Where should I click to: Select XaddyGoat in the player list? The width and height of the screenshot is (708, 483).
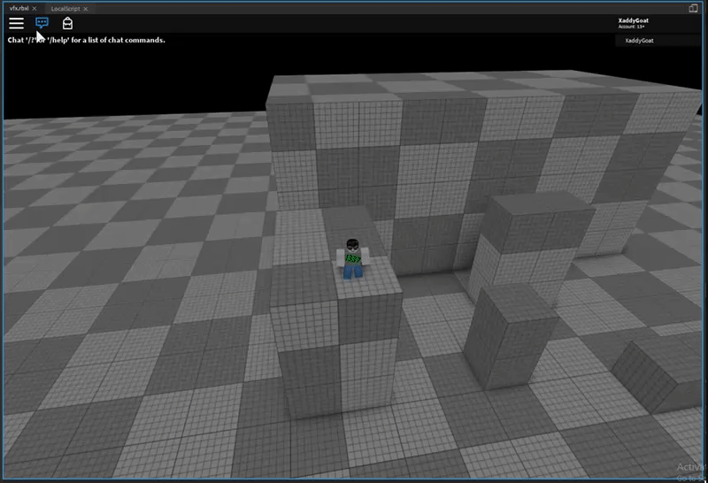pyautogui.click(x=658, y=41)
